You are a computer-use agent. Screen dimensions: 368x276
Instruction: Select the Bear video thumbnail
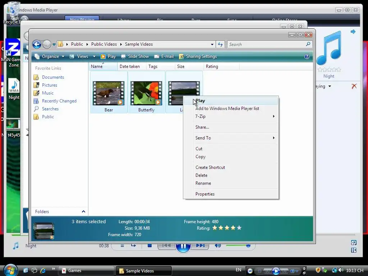click(109, 93)
